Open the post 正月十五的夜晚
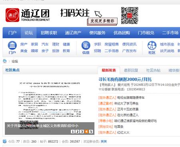Image resolution: width=180 pixels, height=147 pixels. pos(128,109)
